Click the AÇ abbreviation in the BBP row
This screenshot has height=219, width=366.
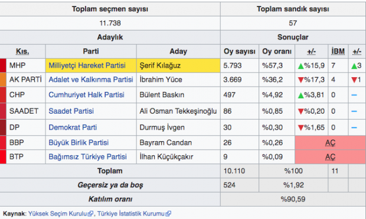click(x=331, y=142)
